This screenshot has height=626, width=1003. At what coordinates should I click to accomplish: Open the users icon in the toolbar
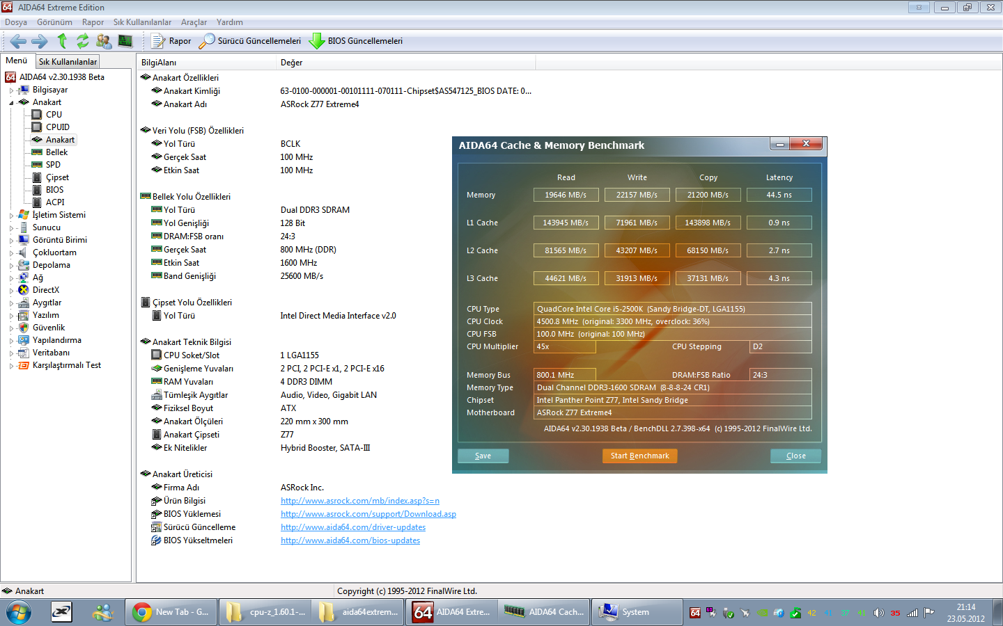(104, 41)
